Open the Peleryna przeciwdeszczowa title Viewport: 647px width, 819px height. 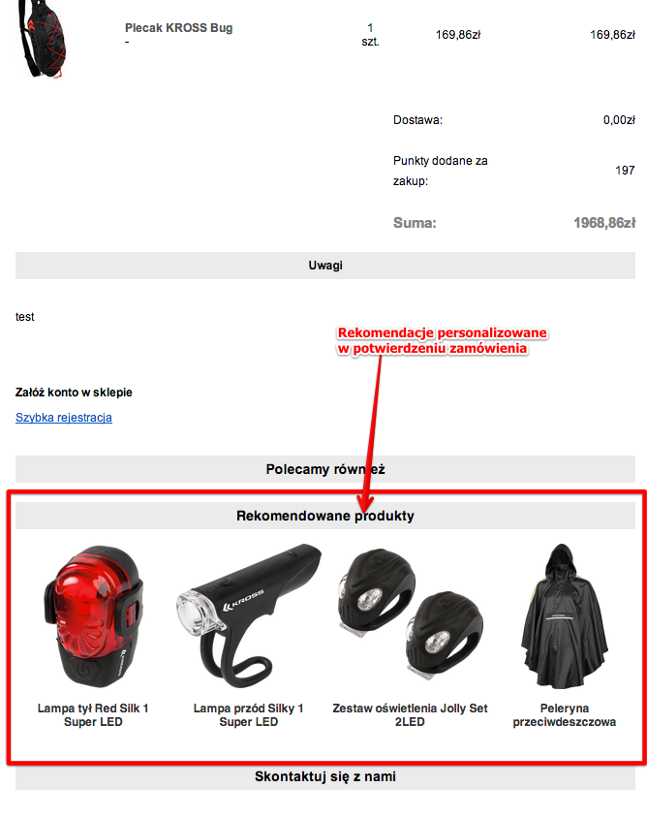pos(564,715)
